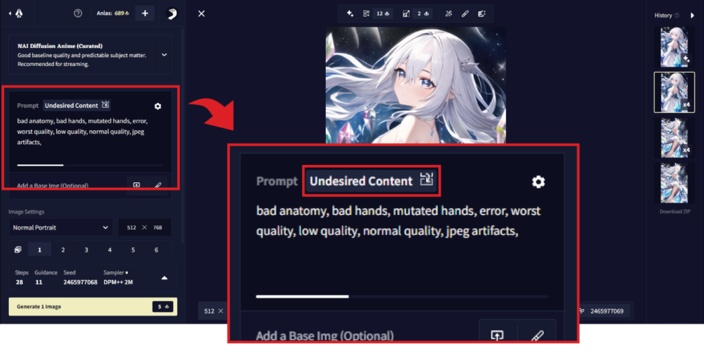Screen dimensions: 704x352
Task: Expand the NAI Diffusion Anime model dropdown
Action: point(164,55)
